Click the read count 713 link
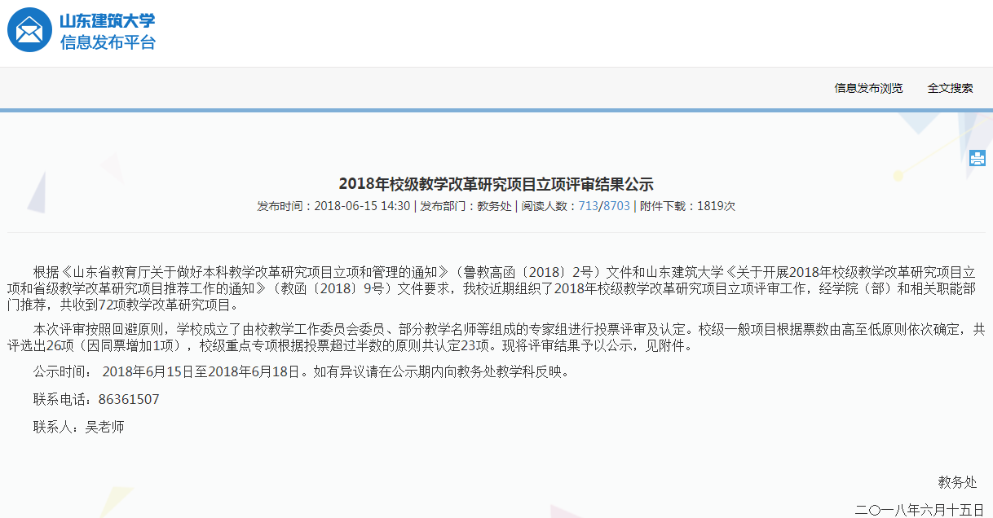 point(588,206)
